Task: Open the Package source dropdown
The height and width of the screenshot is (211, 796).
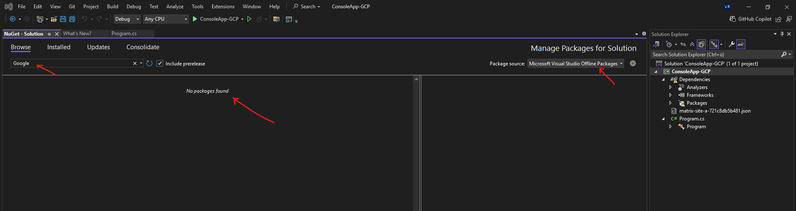Action: coord(576,63)
